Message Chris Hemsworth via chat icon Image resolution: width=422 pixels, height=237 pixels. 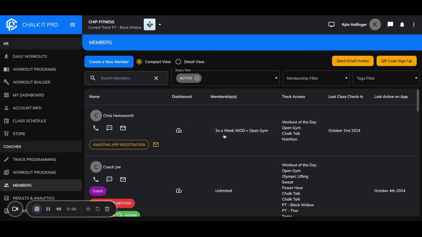click(x=109, y=128)
